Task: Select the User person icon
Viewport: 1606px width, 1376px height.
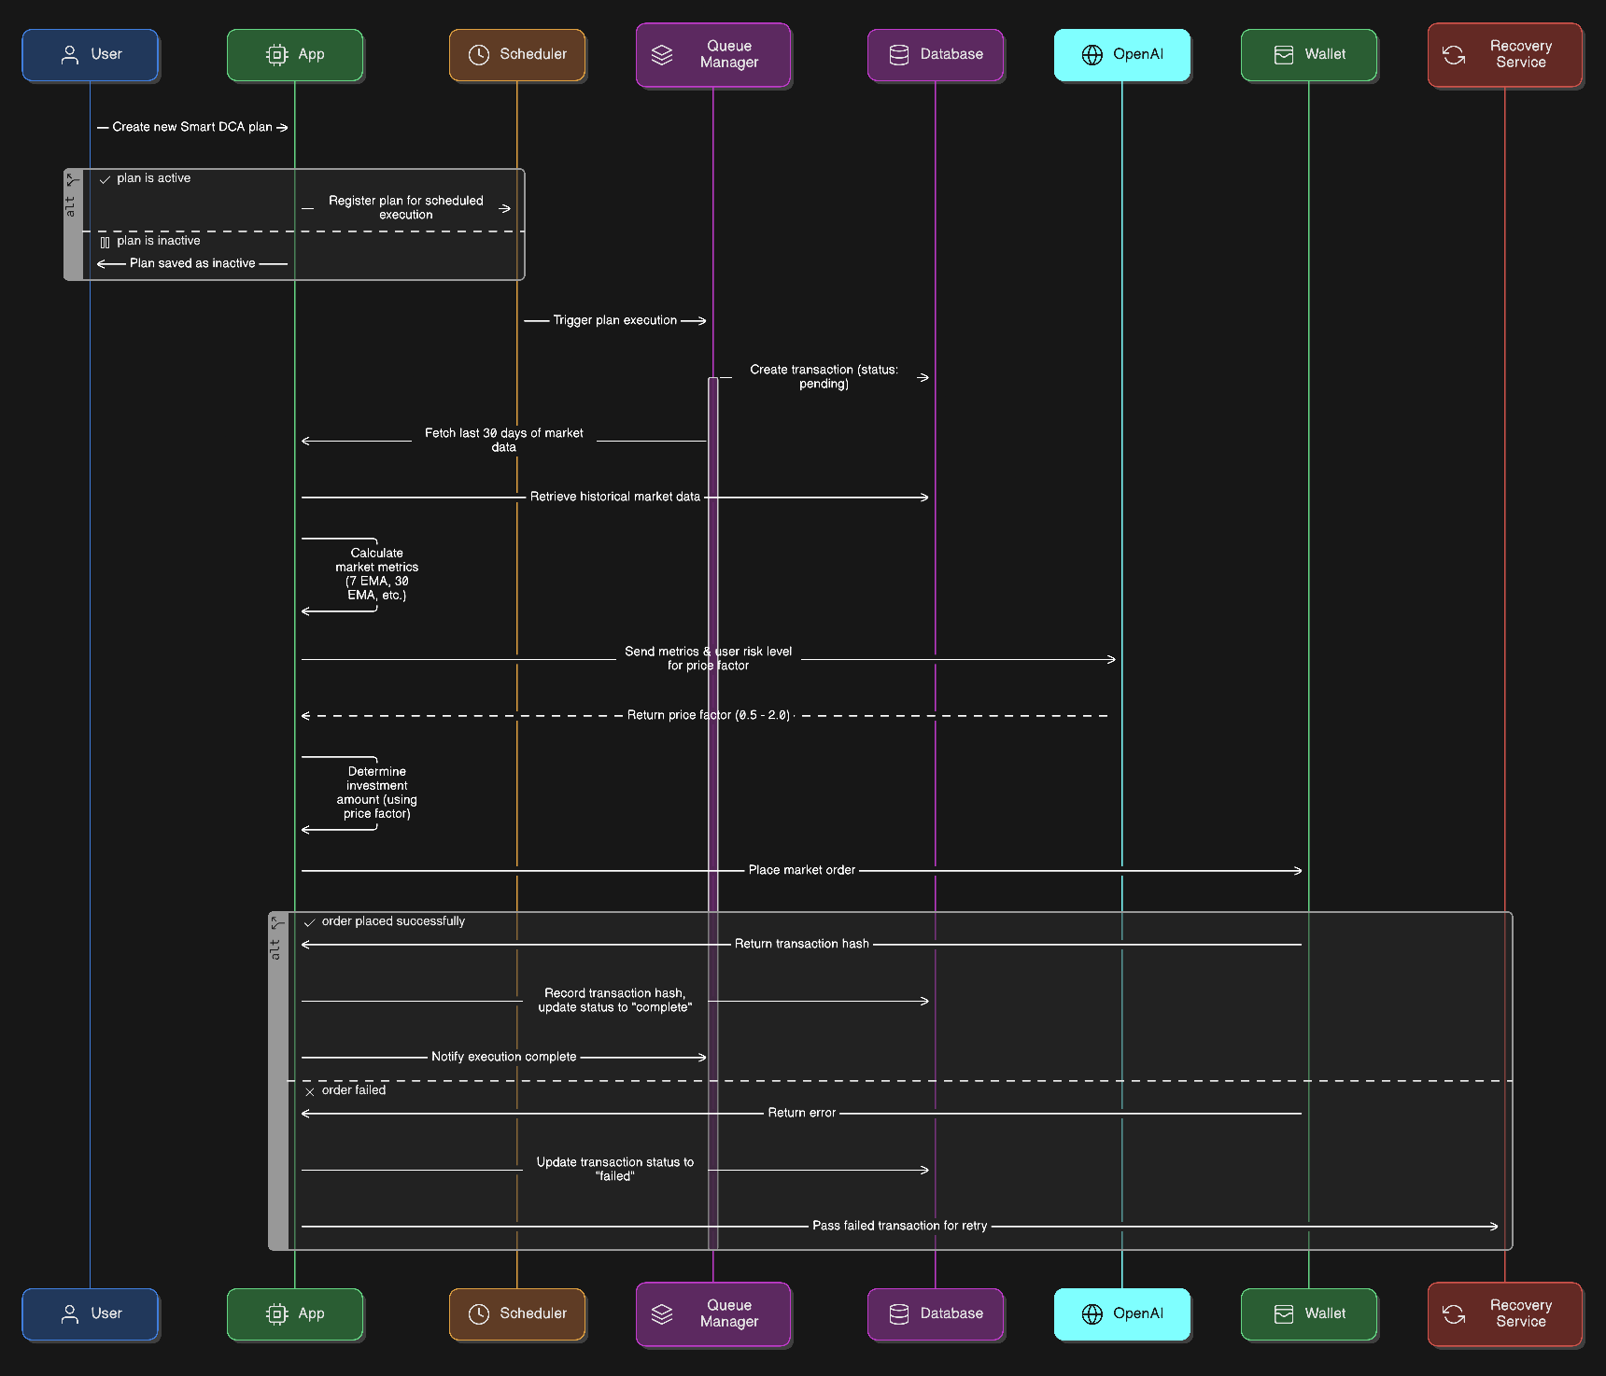Action: point(69,54)
